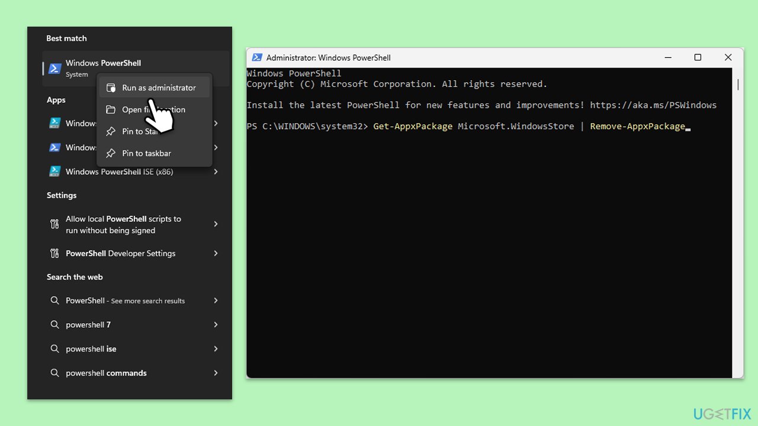Screen dimensions: 758x426
Task: Click the PowerShell icon in the window title bar
Action: point(257,57)
